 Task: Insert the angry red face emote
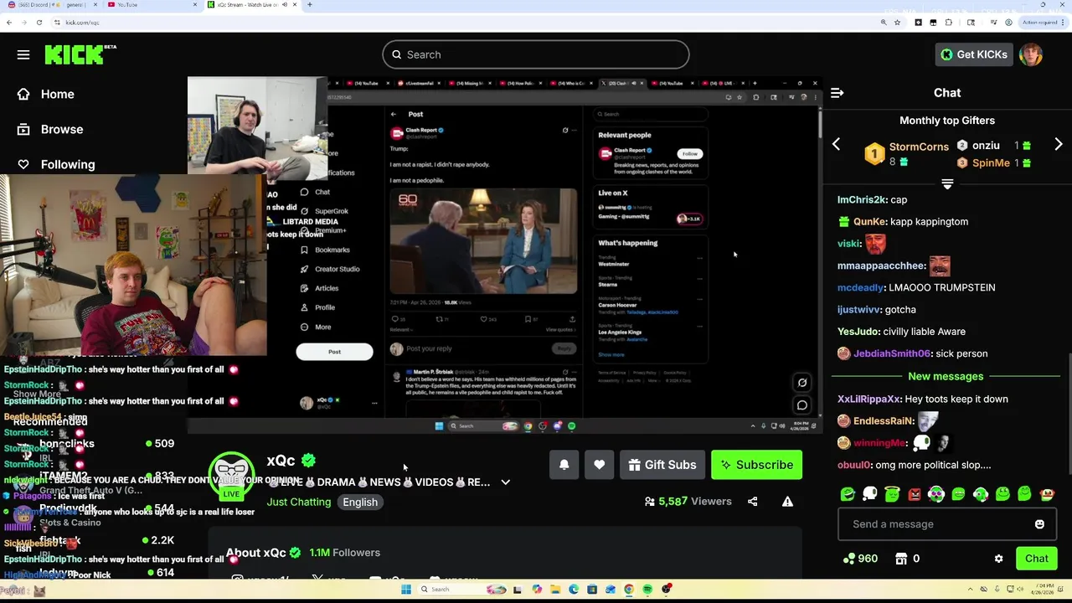pyautogui.click(x=914, y=494)
